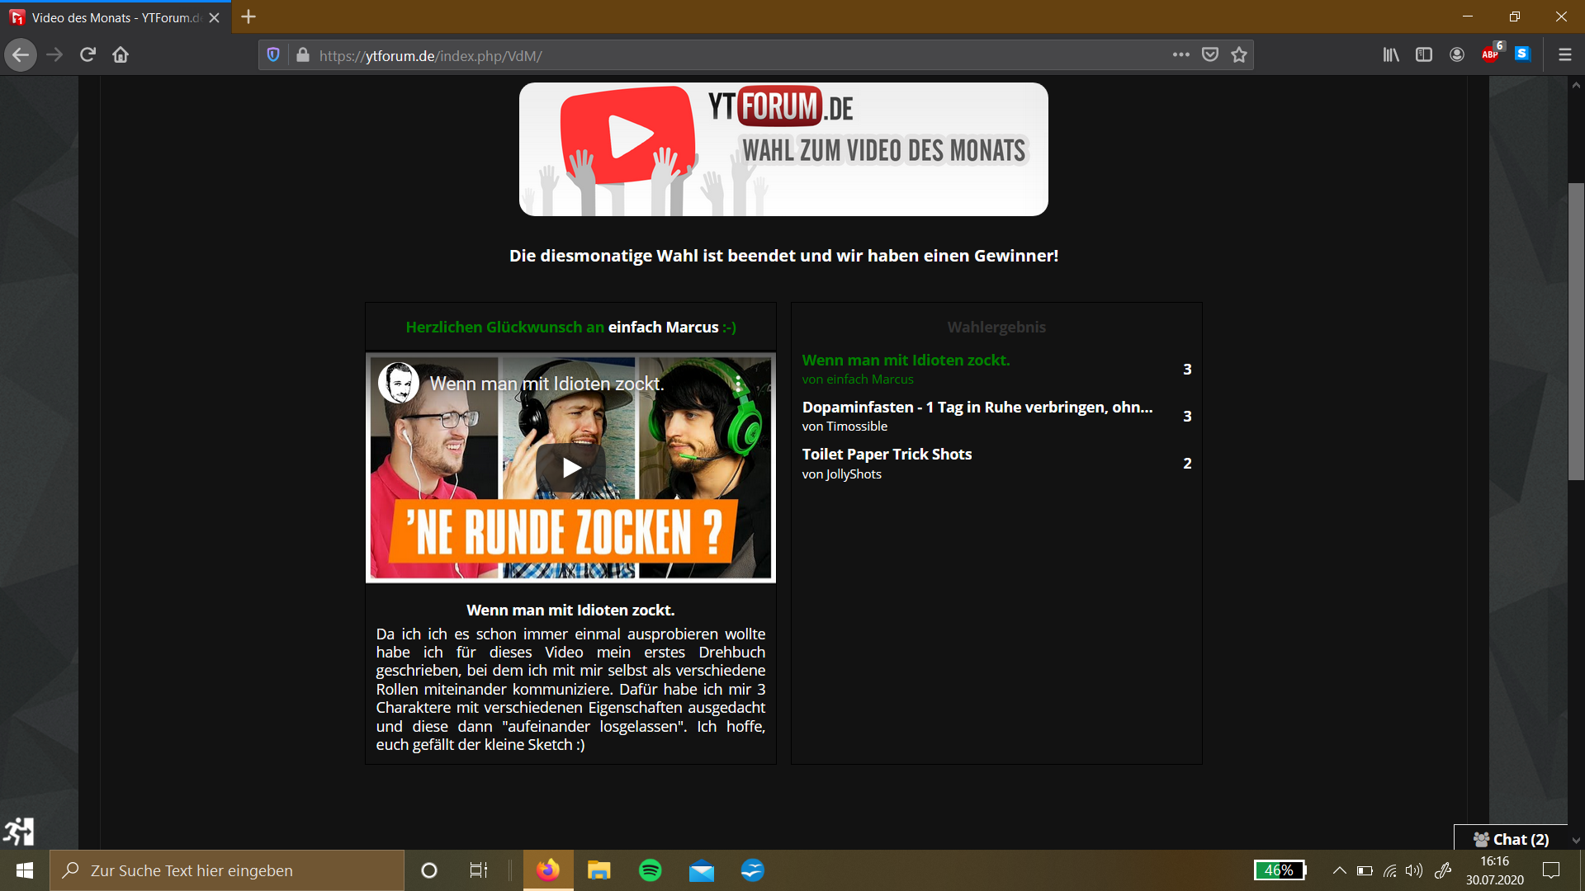Play the Wenn man mit Idioten zockt video
Image resolution: width=1585 pixels, height=891 pixels.
(570, 468)
